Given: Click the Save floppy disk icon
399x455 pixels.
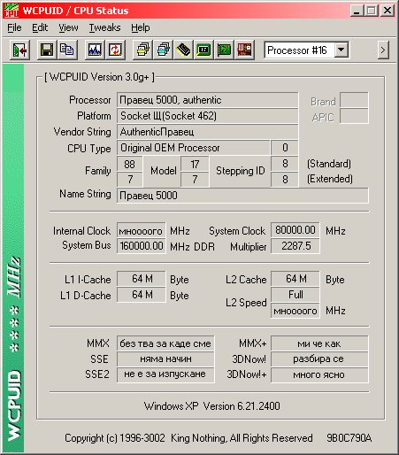Looking at the screenshot, I should pos(47,50).
